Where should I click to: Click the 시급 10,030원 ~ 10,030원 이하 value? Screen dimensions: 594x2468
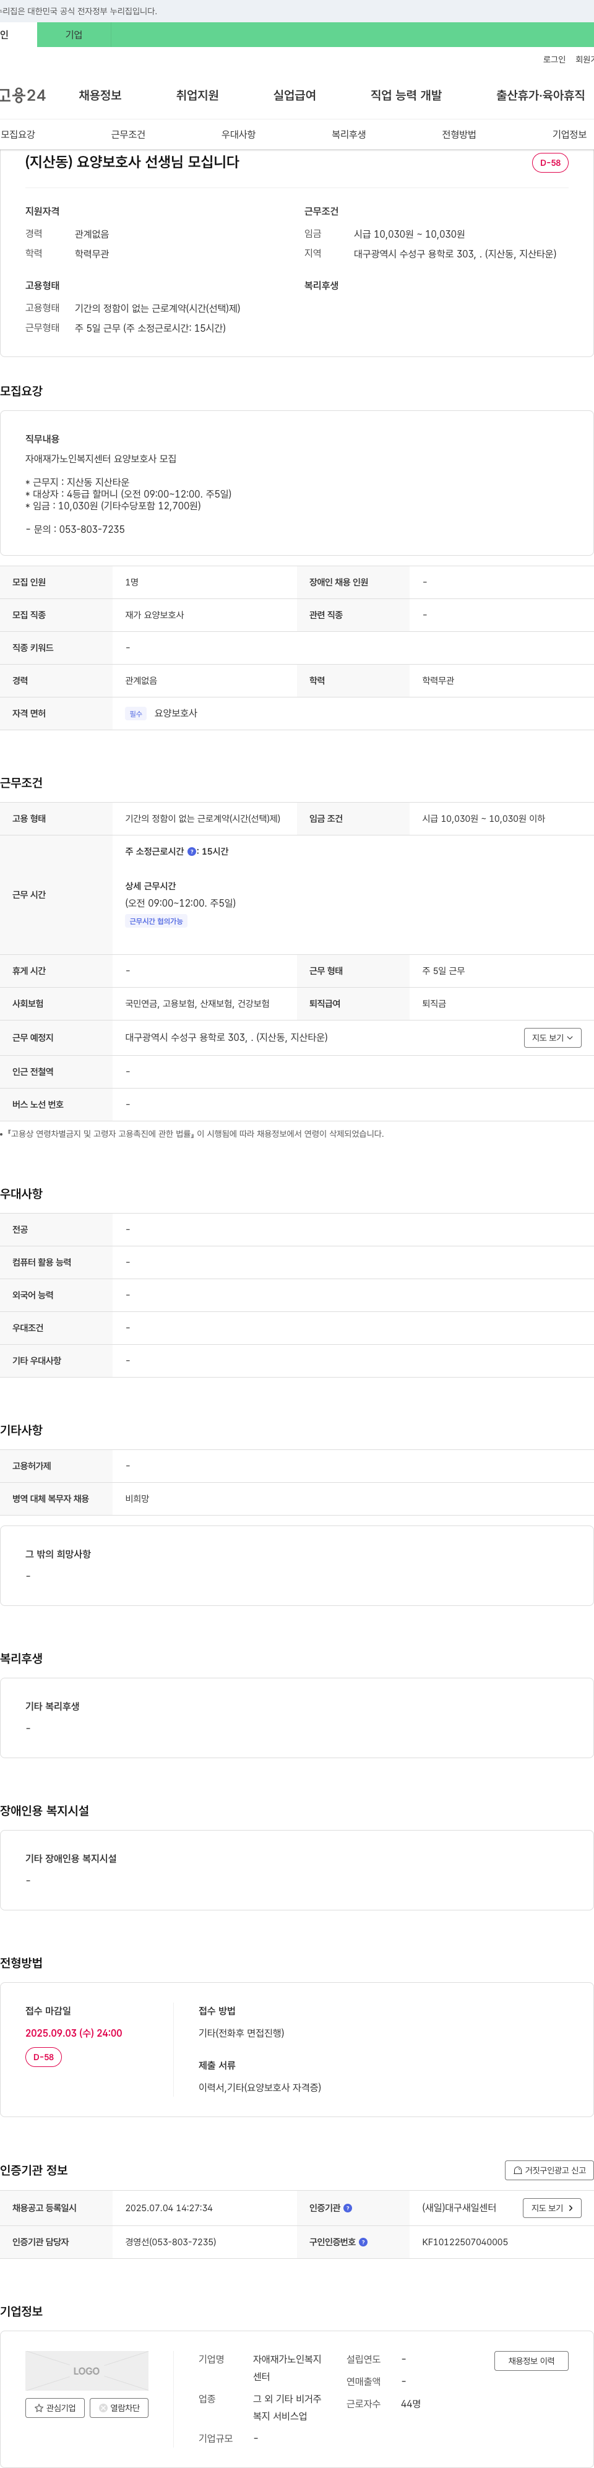click(x=484, y=818)
